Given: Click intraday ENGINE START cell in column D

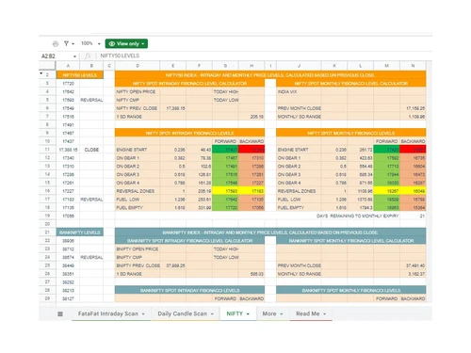Looking at the screenshot, I should [x=138, y=150].
